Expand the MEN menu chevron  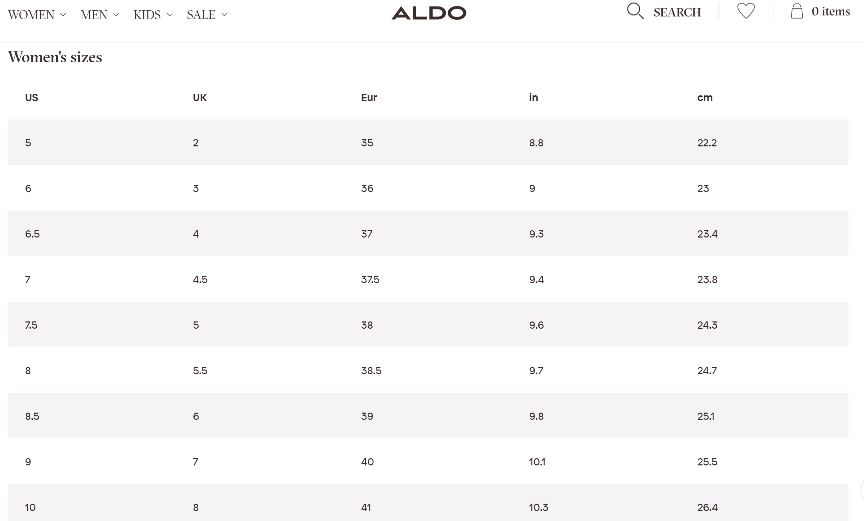(x=116, y=15)
